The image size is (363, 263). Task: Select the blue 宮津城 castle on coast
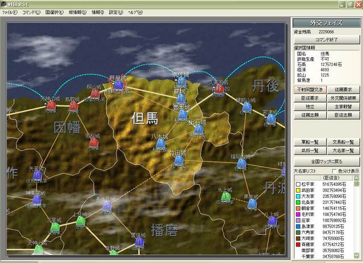[271, 119]
